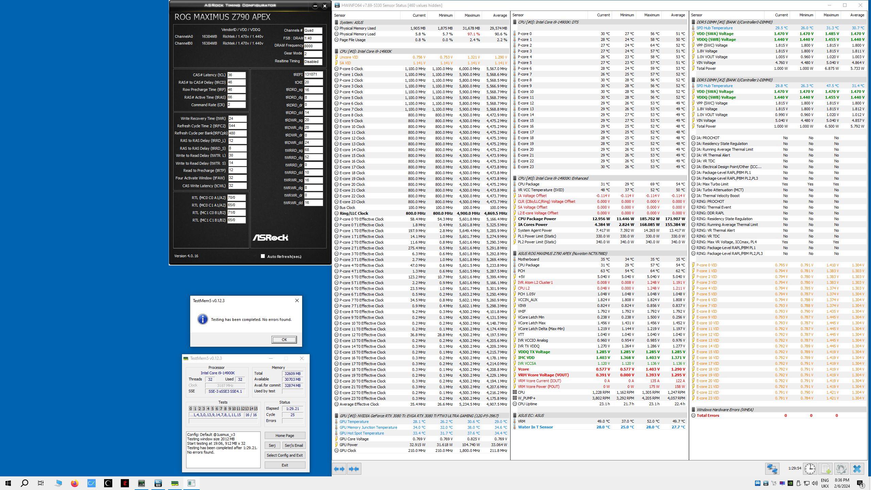Click HWiNFO tray icon

766,483
